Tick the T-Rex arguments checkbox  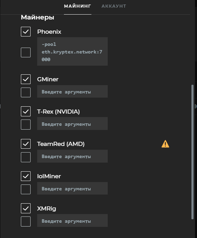26,124
